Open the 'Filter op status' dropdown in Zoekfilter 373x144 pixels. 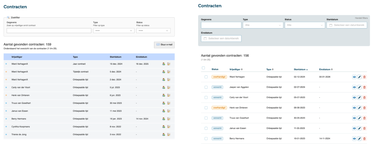(x=153, y=30)
